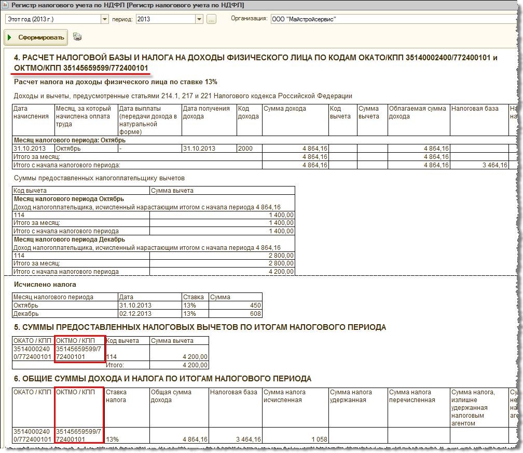Click the период 2013 text field

pyautogui.click(x=165, y=19)
